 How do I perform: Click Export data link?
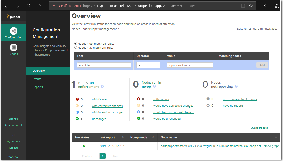coord(260,128)
